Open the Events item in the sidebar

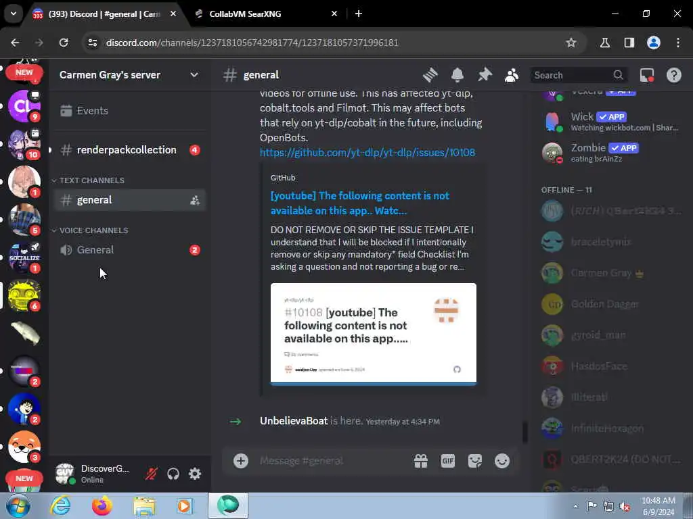coord(129,111)
